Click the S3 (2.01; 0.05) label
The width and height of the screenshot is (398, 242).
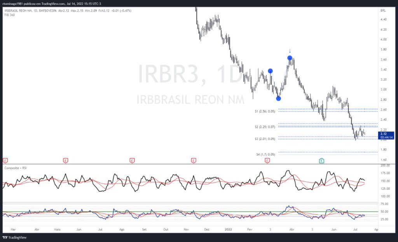point(265,139)
